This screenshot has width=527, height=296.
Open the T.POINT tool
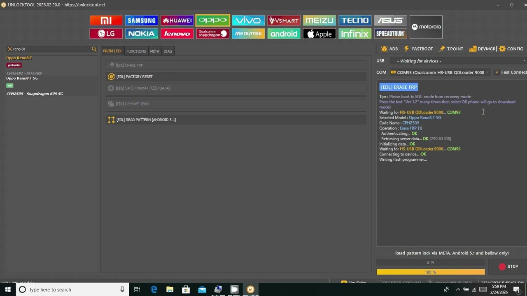pyautogui.click(x=451, y=49)
